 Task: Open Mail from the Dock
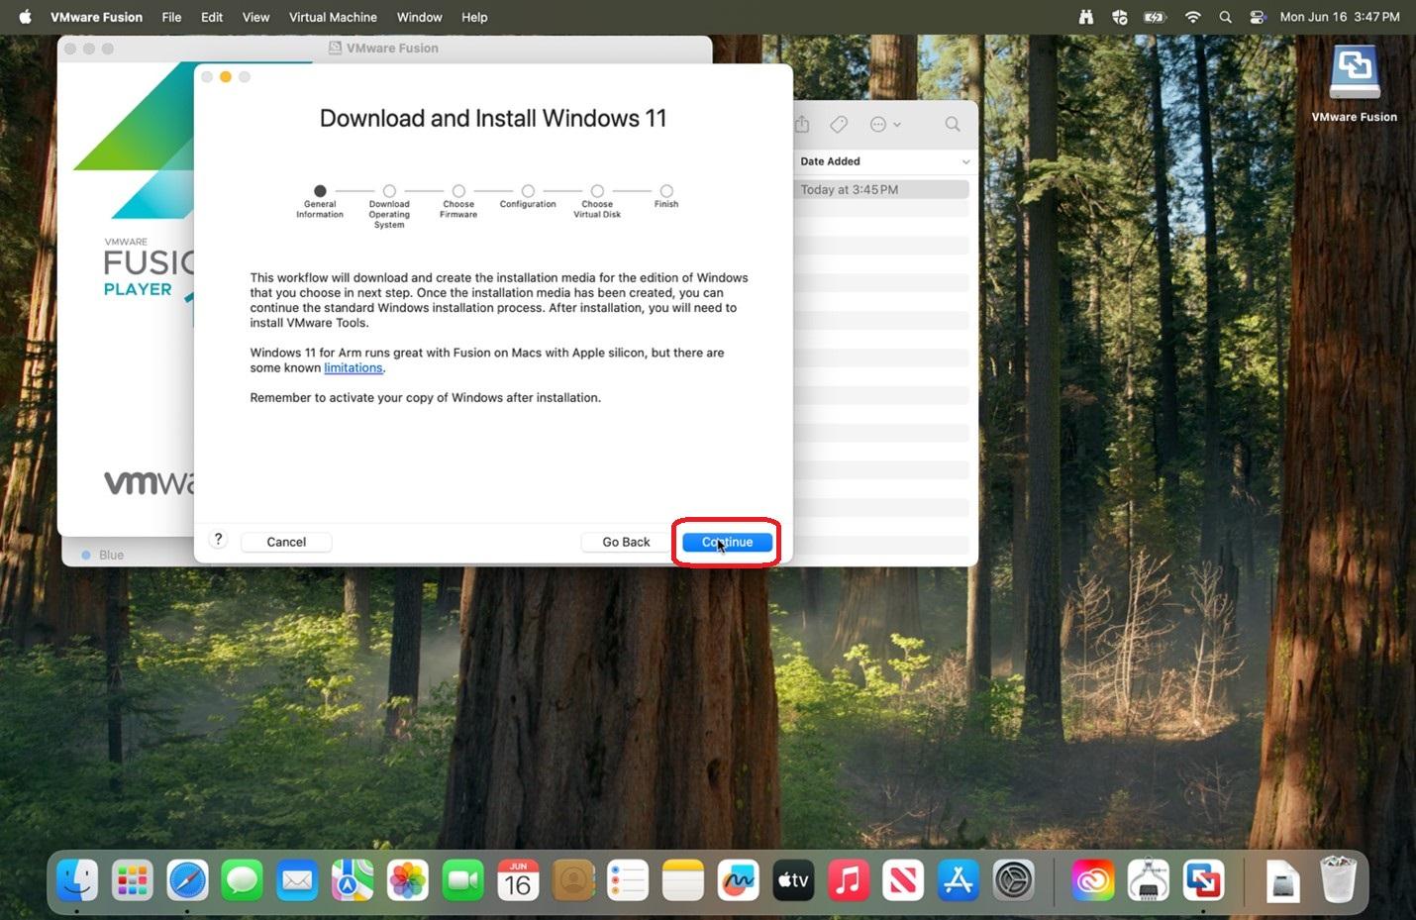pyautogui.click(x=297, y=879)
